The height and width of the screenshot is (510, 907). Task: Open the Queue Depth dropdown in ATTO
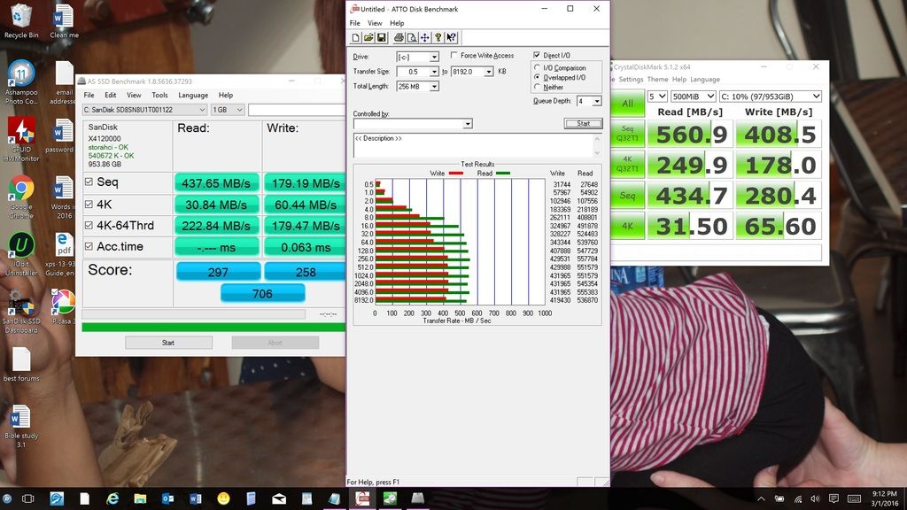coord(597,101)
